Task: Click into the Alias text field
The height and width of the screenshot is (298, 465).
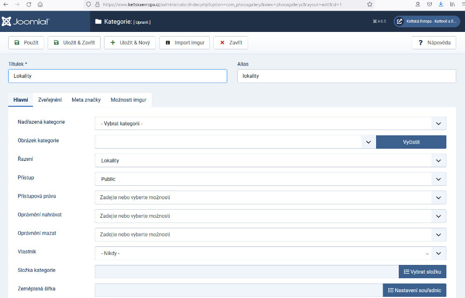Action: click(346, 76)
